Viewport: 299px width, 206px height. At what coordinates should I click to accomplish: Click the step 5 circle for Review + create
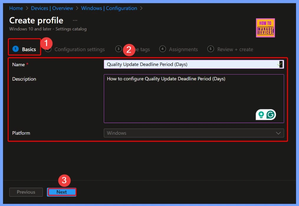pos(211,49)
